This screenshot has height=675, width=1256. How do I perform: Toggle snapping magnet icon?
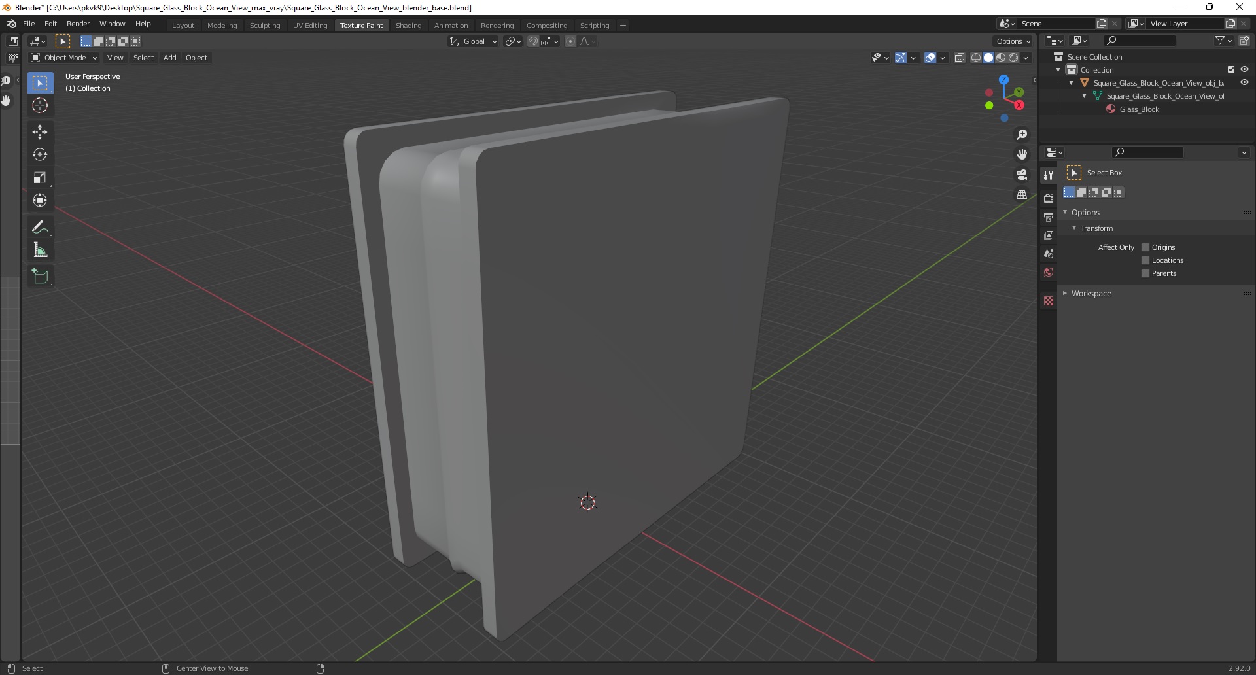(x=533, y=41)
